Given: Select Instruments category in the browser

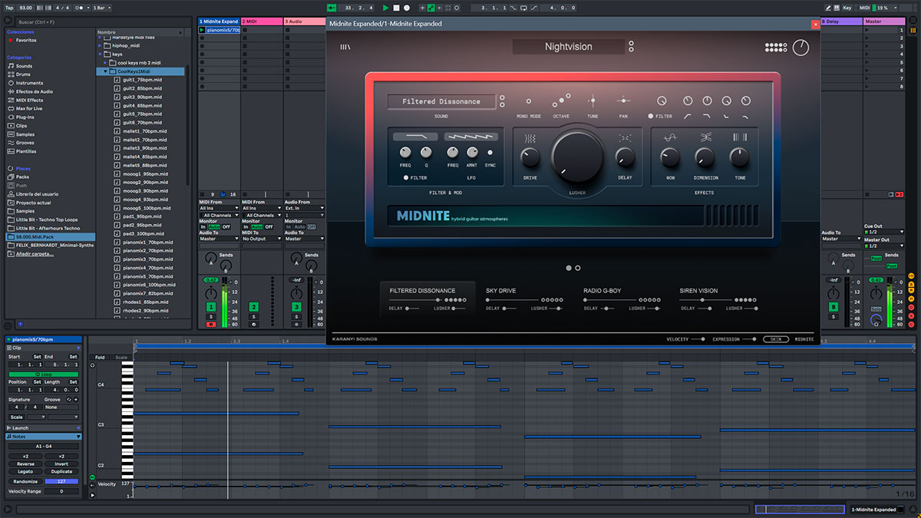Looking at the screenshot, I should click(x=29, y=83).
